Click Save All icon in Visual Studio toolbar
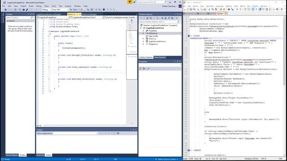Viewport: 287px width, 161px height. pos(27,10)
